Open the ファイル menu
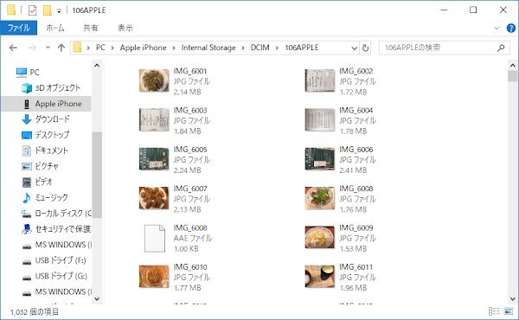The width and height of the screenshot is (519, 320). [19, 29]
